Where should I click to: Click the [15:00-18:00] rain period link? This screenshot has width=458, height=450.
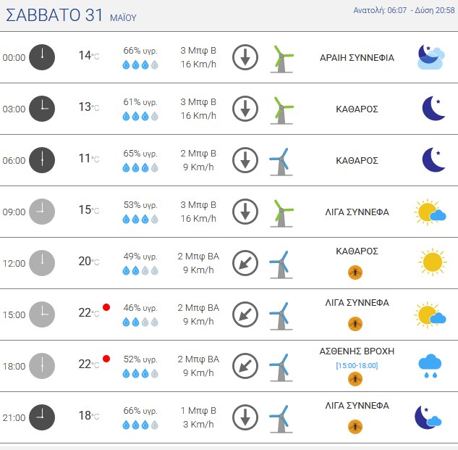(x=357, y=364)
